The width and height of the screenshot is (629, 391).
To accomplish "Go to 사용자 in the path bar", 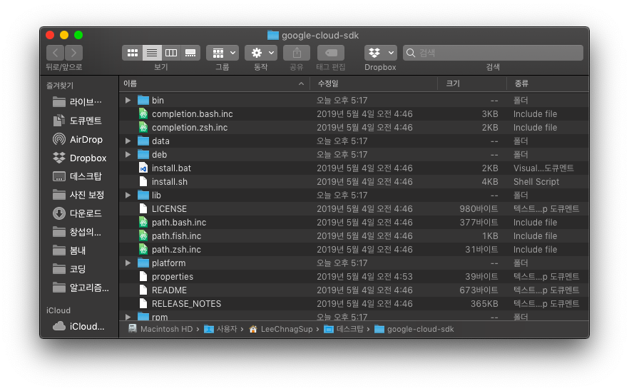I will (220, 329).
